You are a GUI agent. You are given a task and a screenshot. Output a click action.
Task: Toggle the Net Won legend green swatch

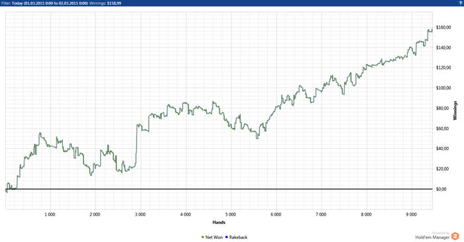(203, 237)
